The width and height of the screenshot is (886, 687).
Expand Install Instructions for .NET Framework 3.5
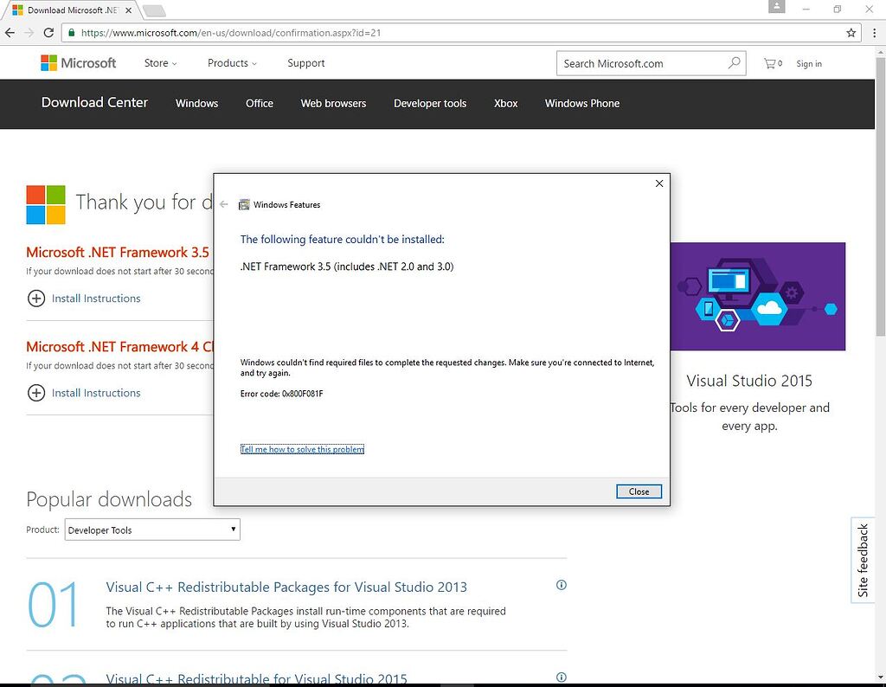[x=84, y=299]
